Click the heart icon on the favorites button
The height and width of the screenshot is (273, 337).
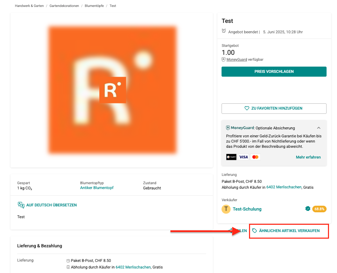247,108
